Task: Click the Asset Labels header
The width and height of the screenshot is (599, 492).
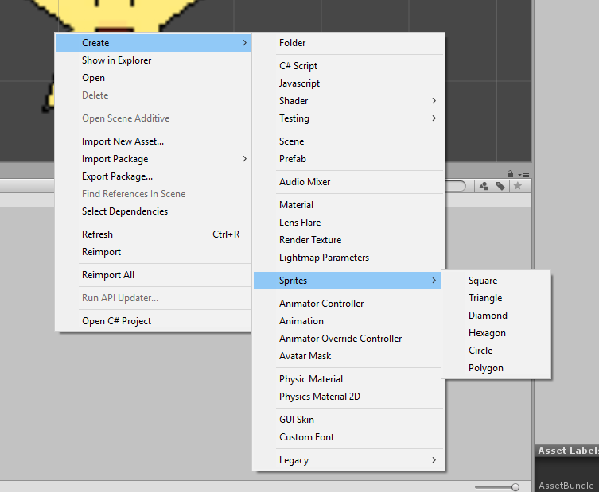Action: (568, 451)
